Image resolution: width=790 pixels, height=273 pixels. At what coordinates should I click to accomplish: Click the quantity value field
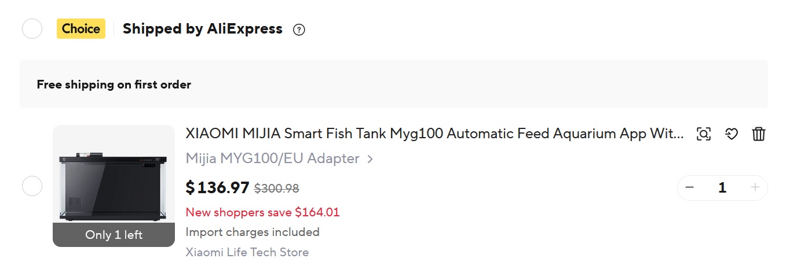pos(722,187)
